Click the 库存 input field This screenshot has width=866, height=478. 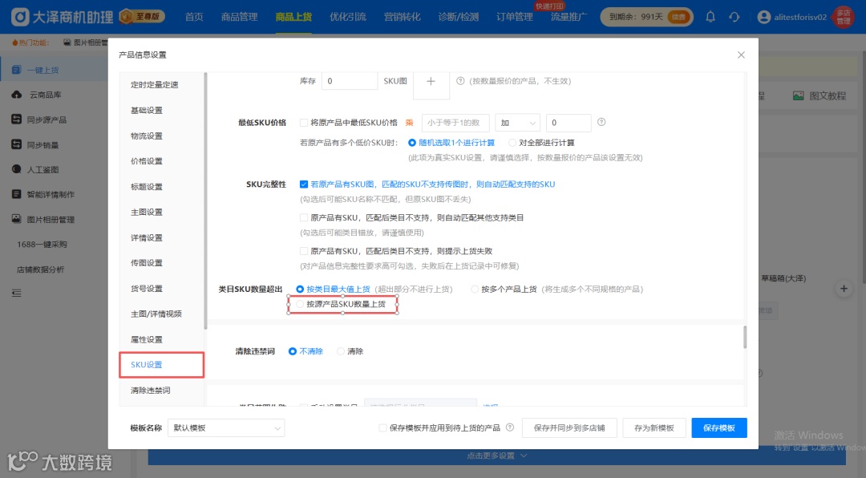(349, 81)
